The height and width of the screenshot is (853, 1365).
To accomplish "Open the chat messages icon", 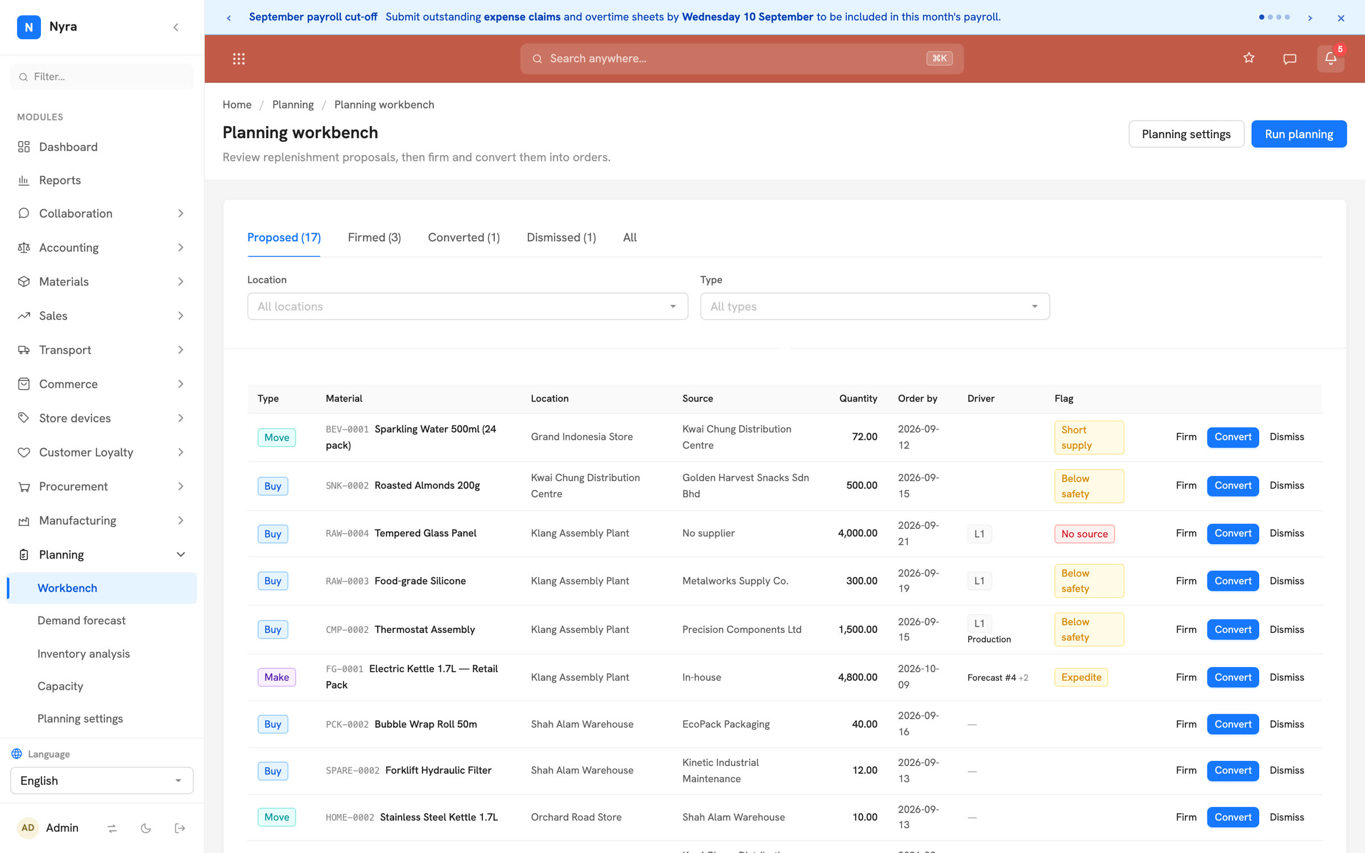I will point(1289,59).
